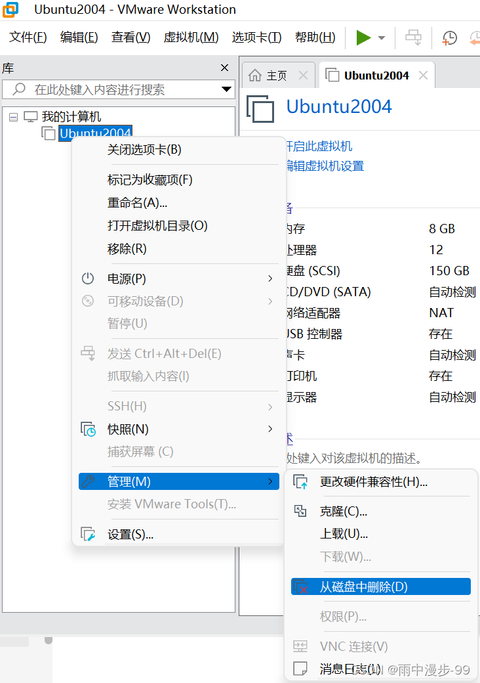Choose 克隆(C)... in submenu
Screen dimensions: 480x683
pyautogui.click(x=381, y=511)
